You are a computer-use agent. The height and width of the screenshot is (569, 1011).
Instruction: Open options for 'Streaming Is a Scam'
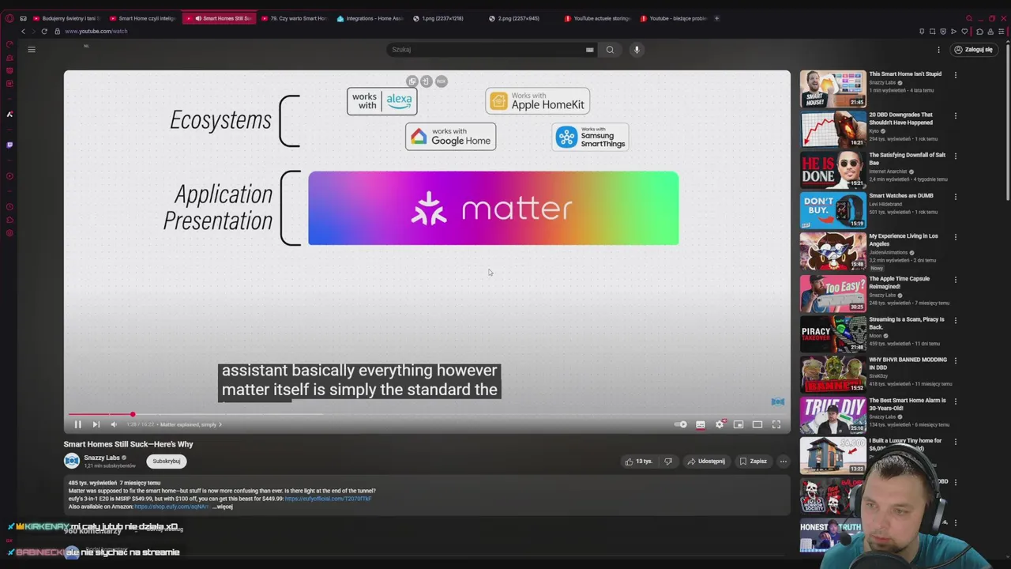[955, 320]
